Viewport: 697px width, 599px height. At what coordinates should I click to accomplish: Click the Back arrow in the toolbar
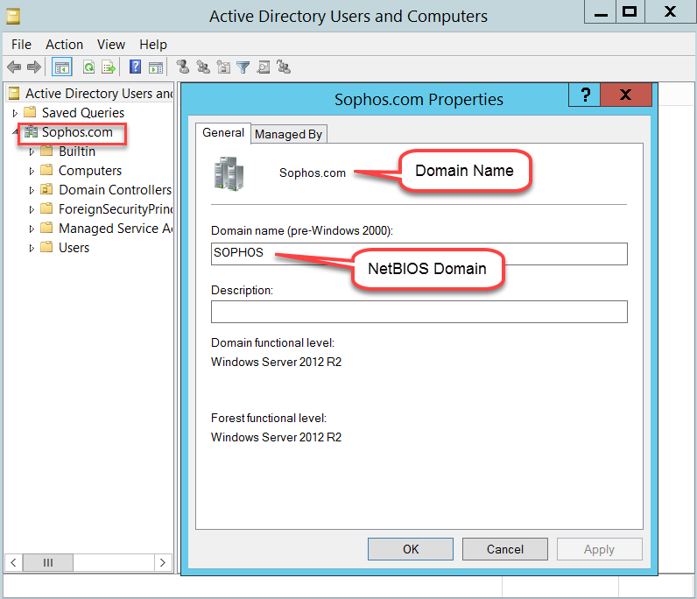pyautogui.click(x=14, y=67)
